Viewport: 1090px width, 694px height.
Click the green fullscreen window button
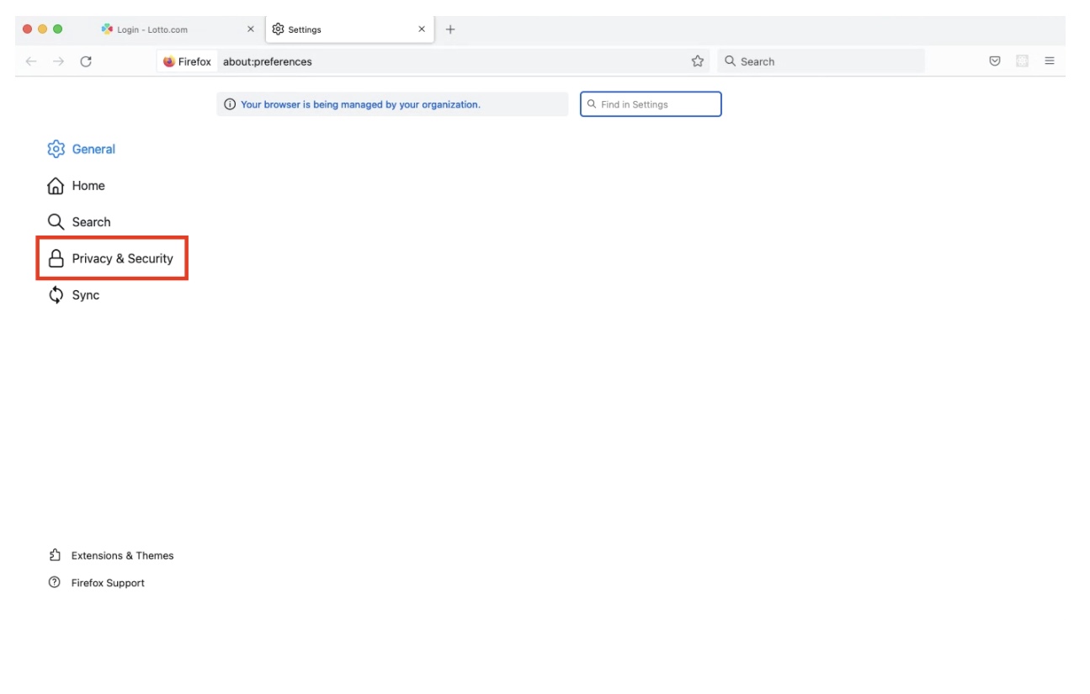coord(58,29)
